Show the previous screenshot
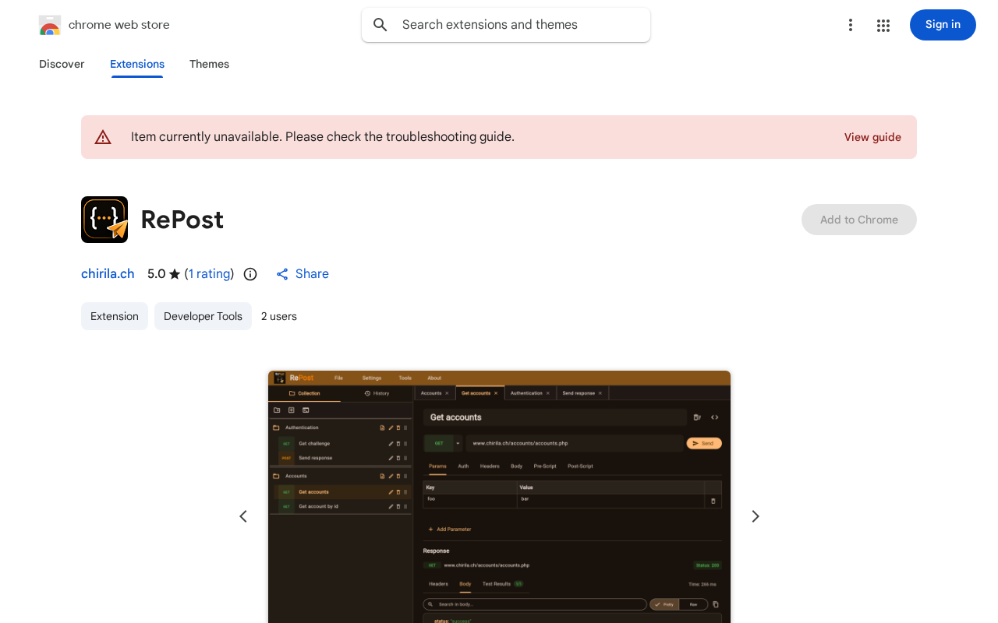This screenshot has width=998, height=623. point(243,516)
